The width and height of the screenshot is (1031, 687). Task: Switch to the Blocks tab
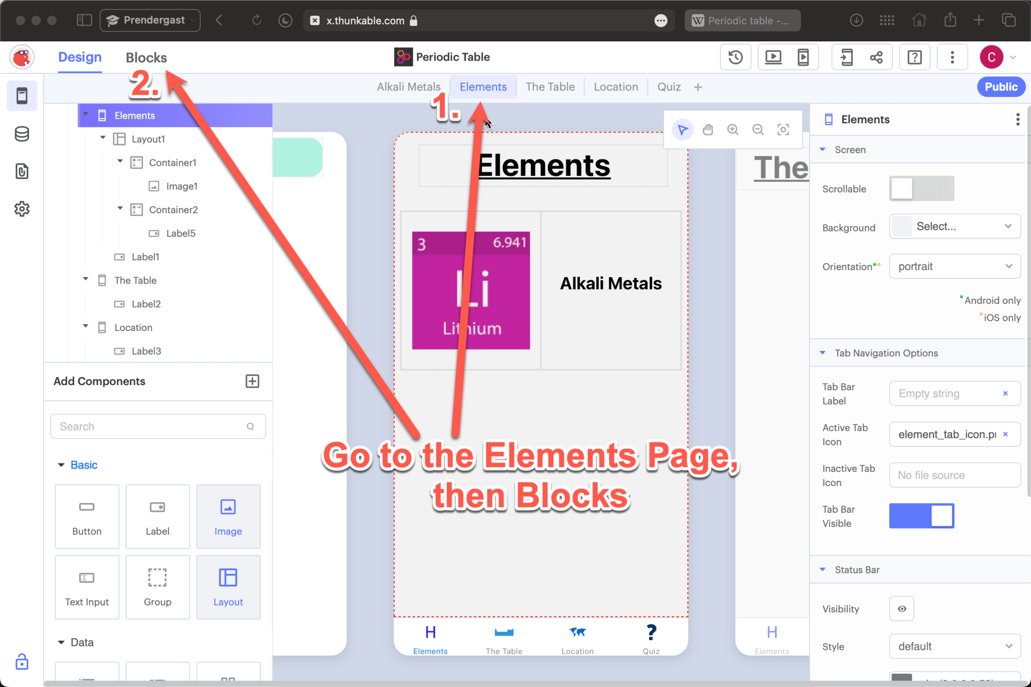coord(146,58)
